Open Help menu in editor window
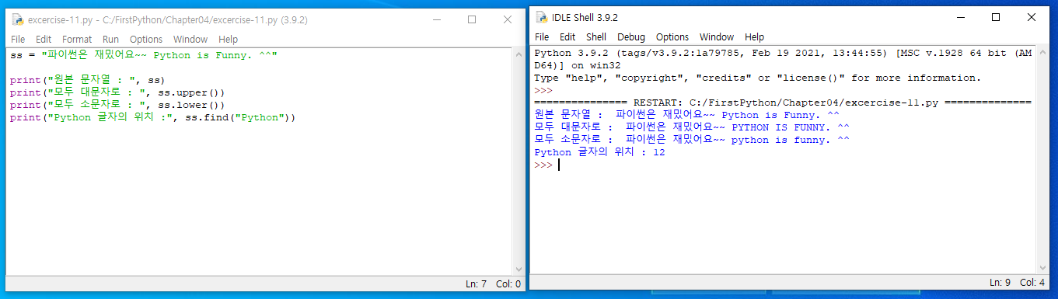 point(228,39)
